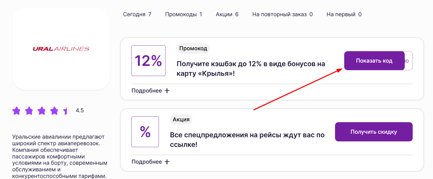
Task: Click the percent icon on the Акция card
Action: (x=145, y=132)
